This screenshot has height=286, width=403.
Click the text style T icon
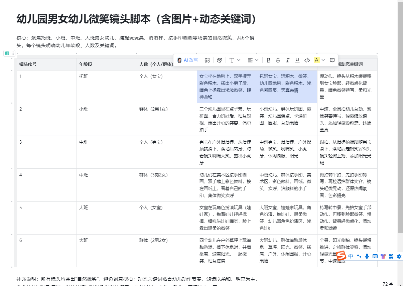tap(232, 60)
